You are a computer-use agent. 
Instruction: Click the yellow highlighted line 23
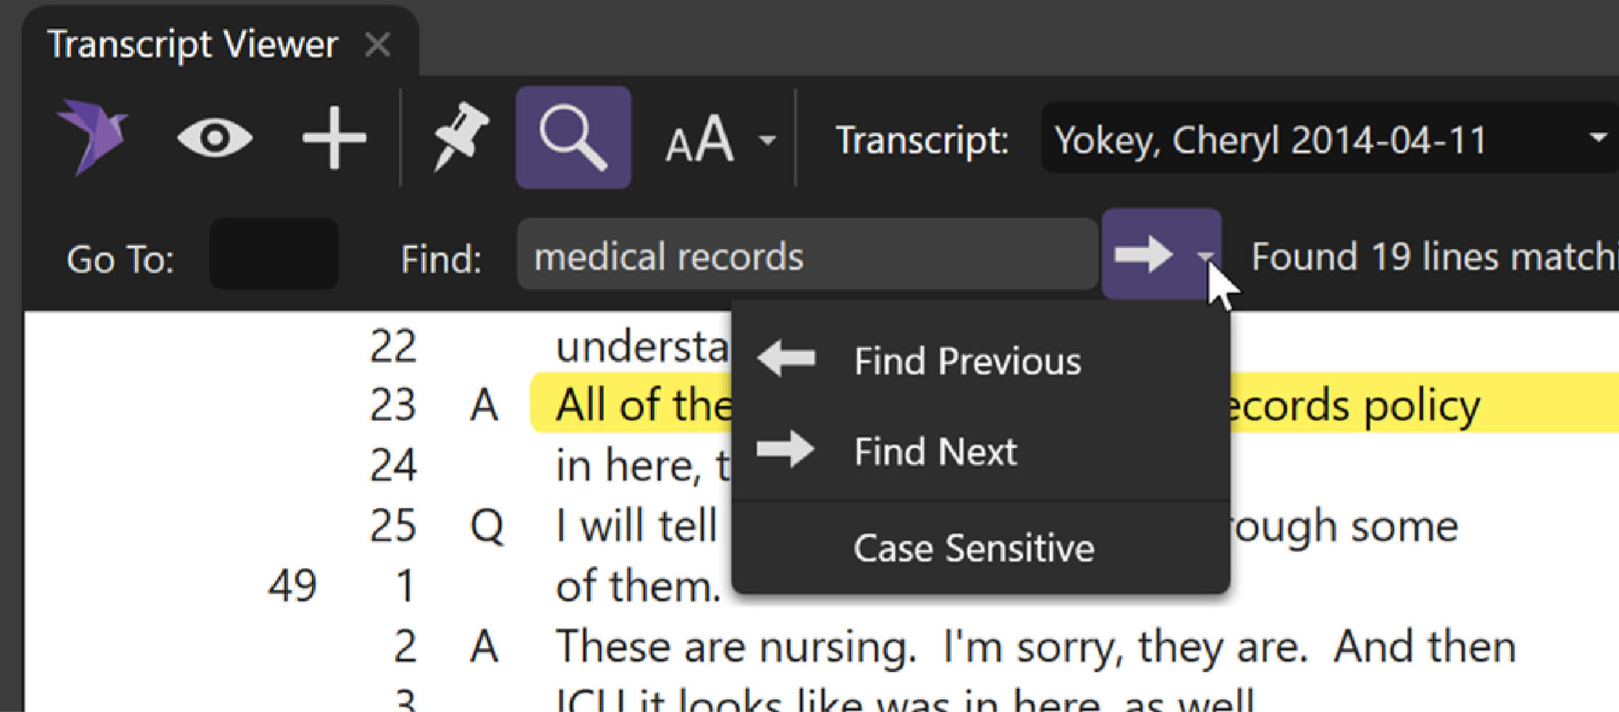pos(1350,404)
